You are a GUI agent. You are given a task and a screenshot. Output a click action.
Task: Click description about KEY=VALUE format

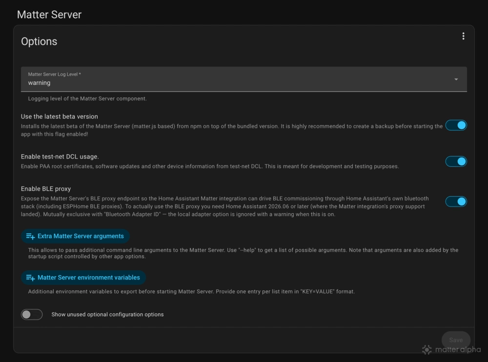coord(191,292)
